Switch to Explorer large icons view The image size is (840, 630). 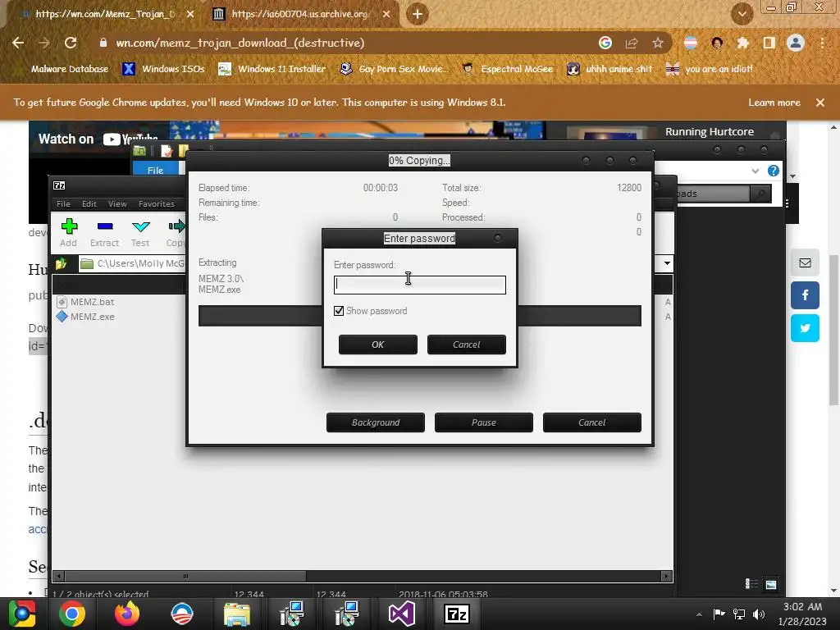(x=771, y=584)
